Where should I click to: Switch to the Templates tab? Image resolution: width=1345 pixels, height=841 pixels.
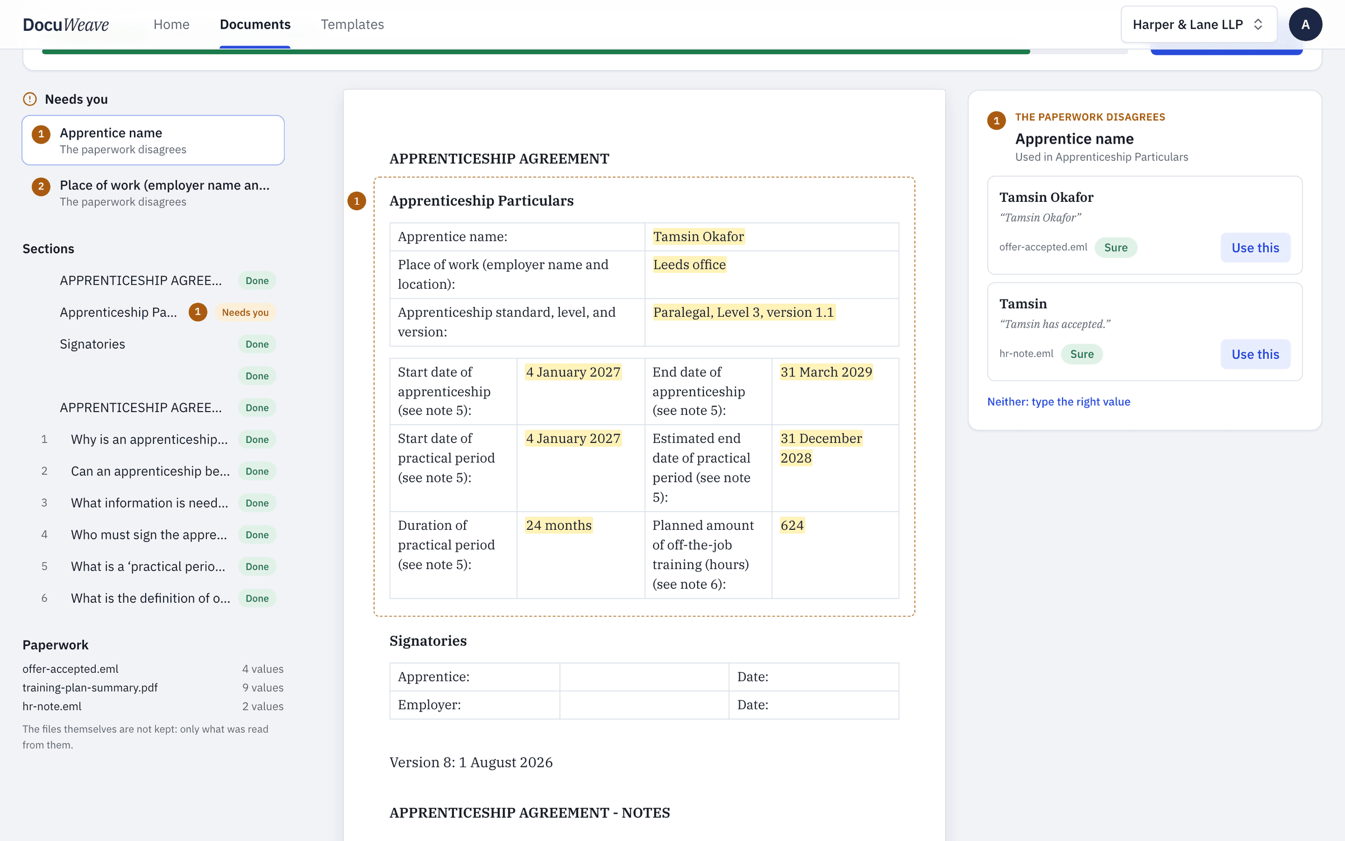pos(352,24)
